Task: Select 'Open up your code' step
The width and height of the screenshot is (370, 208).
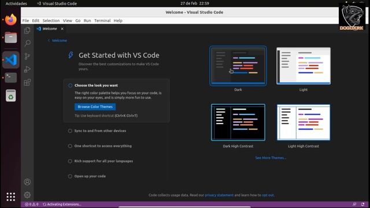Action: pos(90,176)
